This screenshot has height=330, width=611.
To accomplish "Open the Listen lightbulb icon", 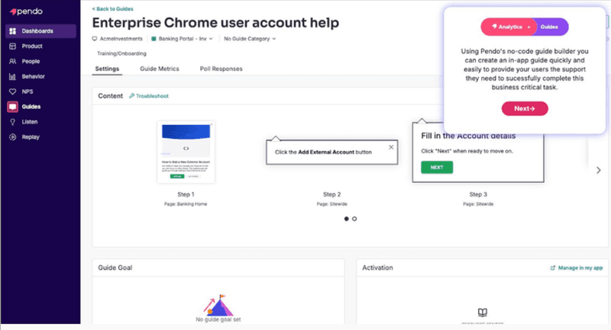I will coord(12,122).
